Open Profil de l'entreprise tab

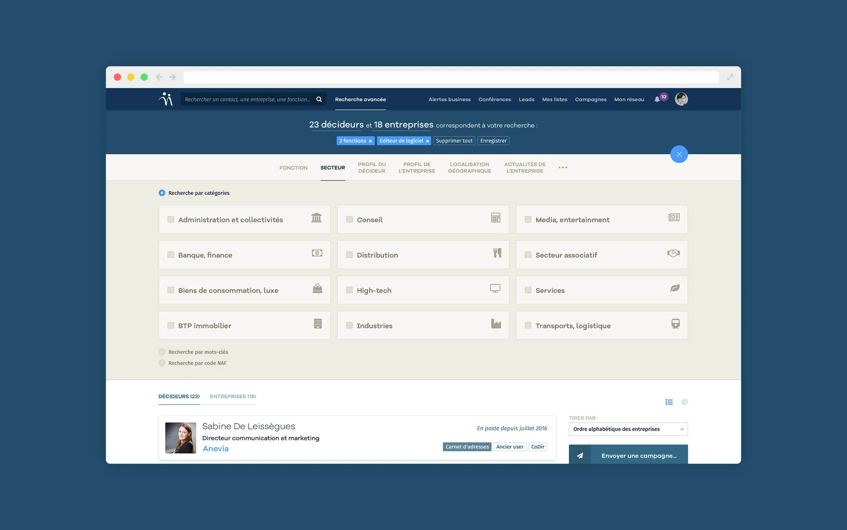(x=417, y=168)
